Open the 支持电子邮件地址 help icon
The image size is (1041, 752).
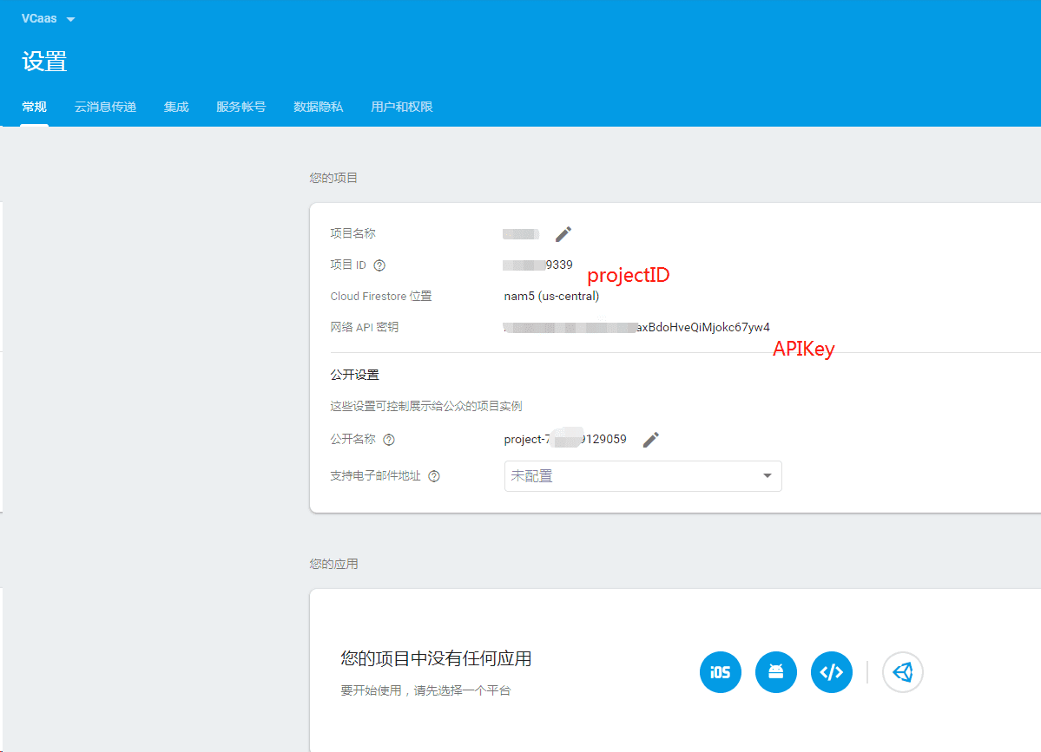(x=433, y=475)
